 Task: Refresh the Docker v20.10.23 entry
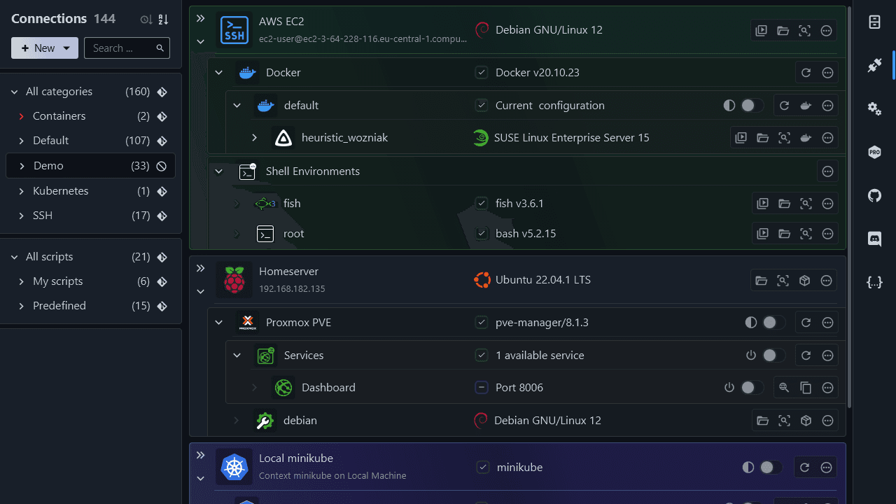[x=806, y=73]
